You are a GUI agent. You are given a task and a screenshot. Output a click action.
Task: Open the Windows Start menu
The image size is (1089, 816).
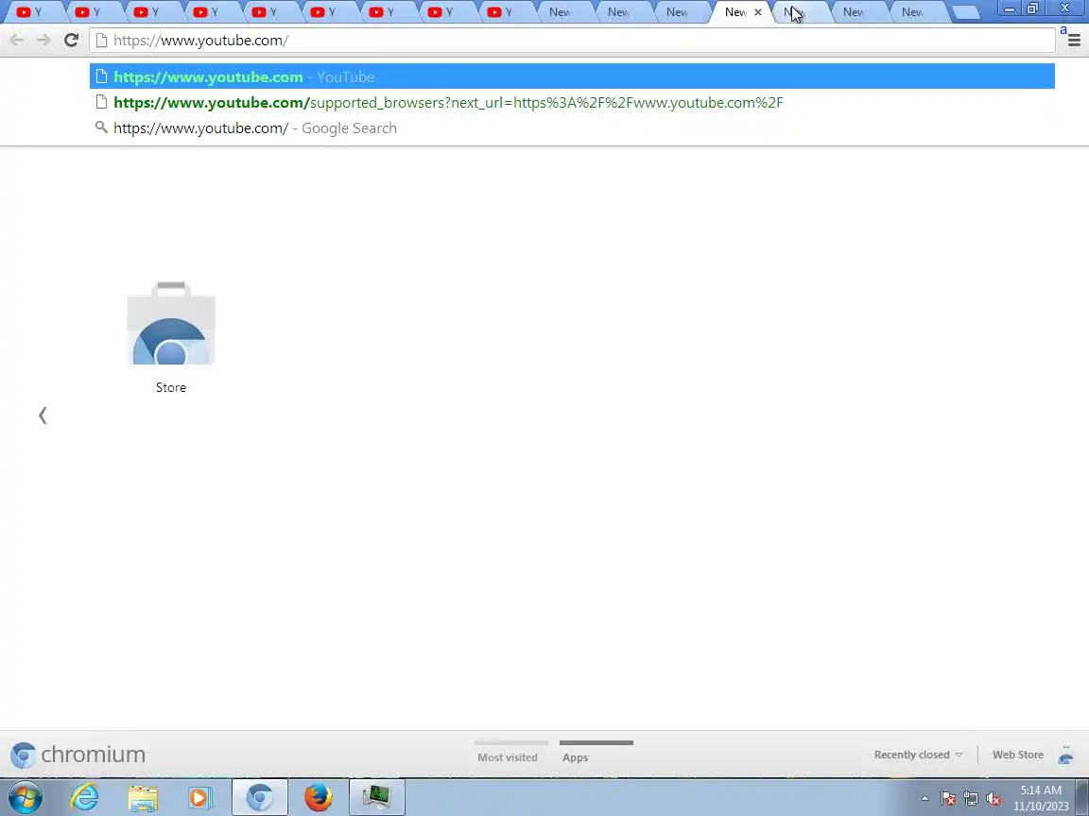tap(25, 797)
